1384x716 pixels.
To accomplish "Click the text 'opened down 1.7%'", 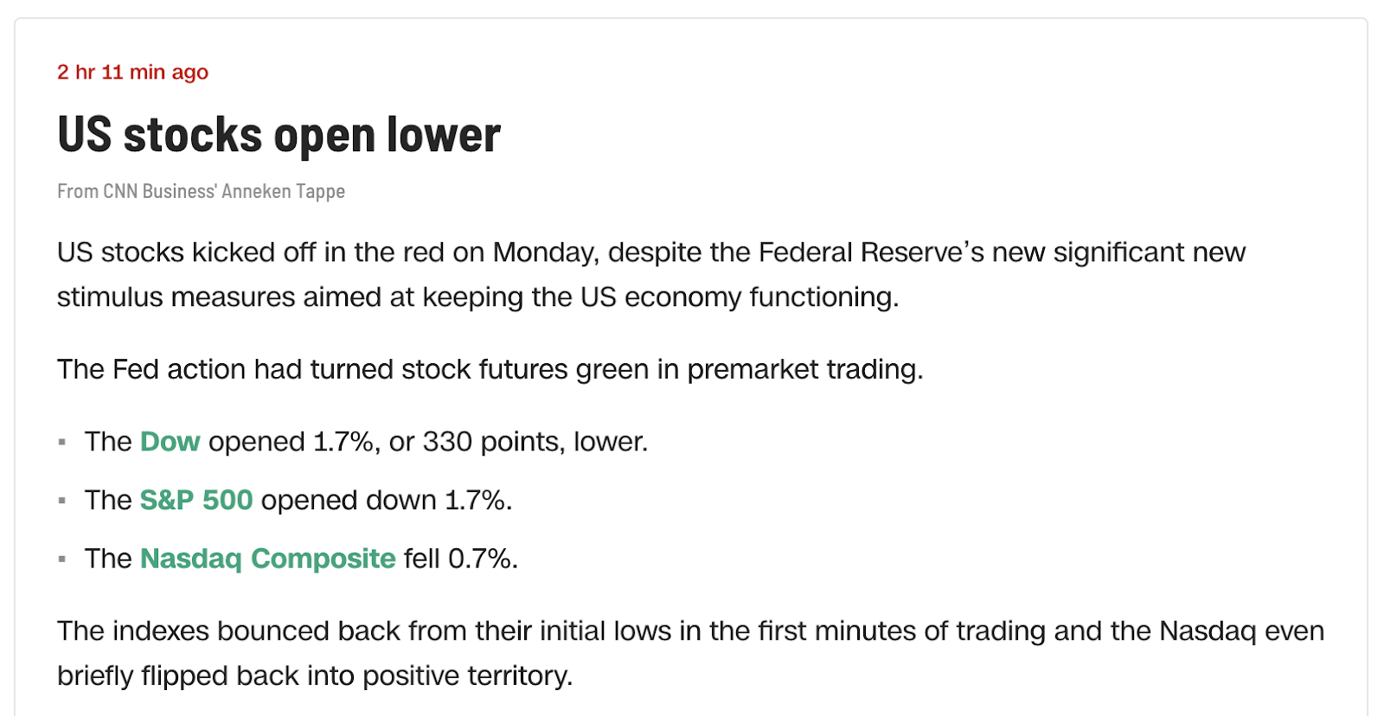I will click(x=386, y=501).
